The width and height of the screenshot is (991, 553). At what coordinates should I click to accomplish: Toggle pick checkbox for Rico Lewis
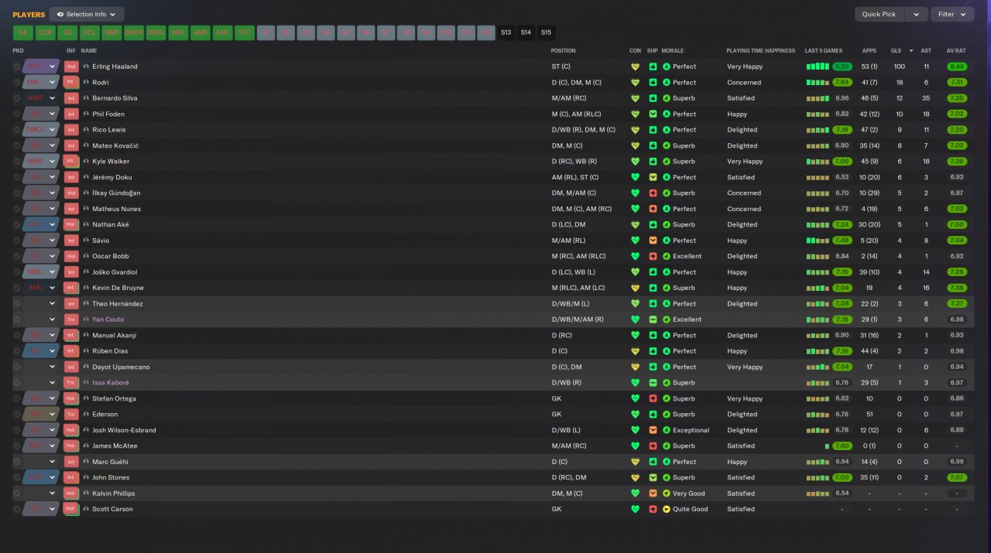point(17,130)
